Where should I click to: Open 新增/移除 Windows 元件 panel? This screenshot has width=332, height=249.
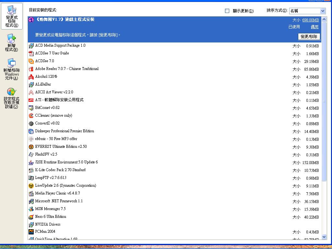click(x=12, y=69)
